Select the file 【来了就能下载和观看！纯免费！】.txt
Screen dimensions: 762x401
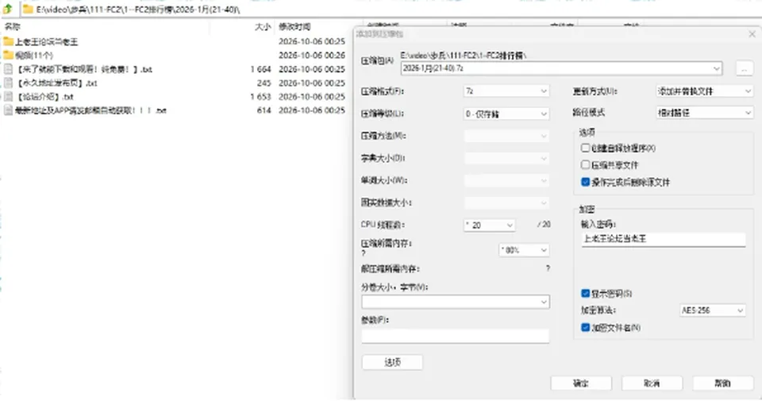tap(84, 70)
